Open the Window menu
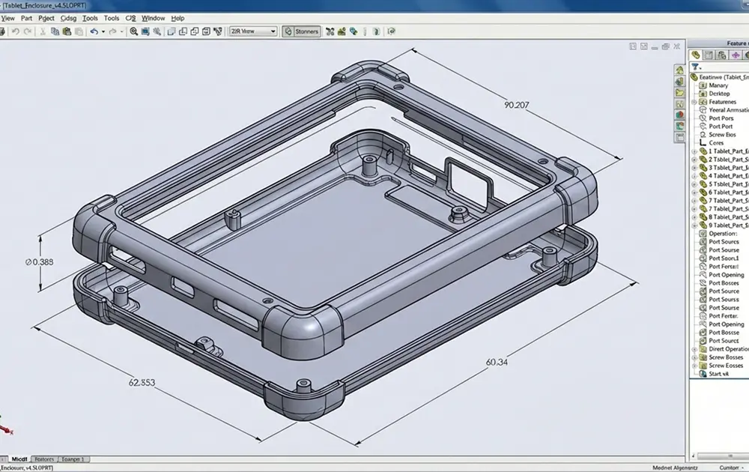The height and width of the screenshot is (472, 749). click(x=153, y=18)
